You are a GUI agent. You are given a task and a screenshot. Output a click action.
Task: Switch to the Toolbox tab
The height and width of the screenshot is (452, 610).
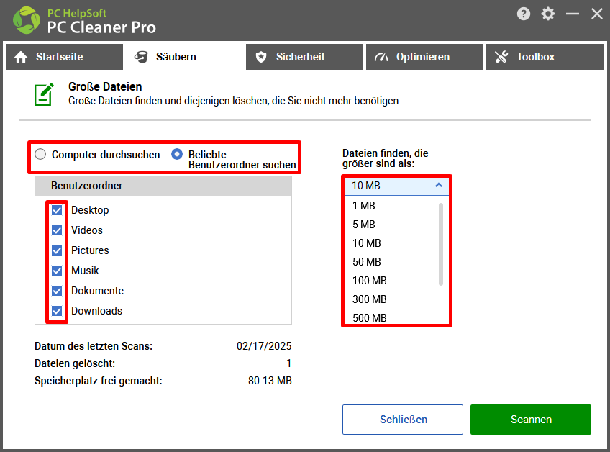pos(545,57)
